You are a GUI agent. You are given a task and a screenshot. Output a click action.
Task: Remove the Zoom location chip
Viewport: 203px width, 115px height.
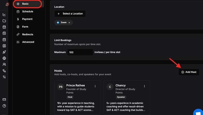tap(69, 23)
